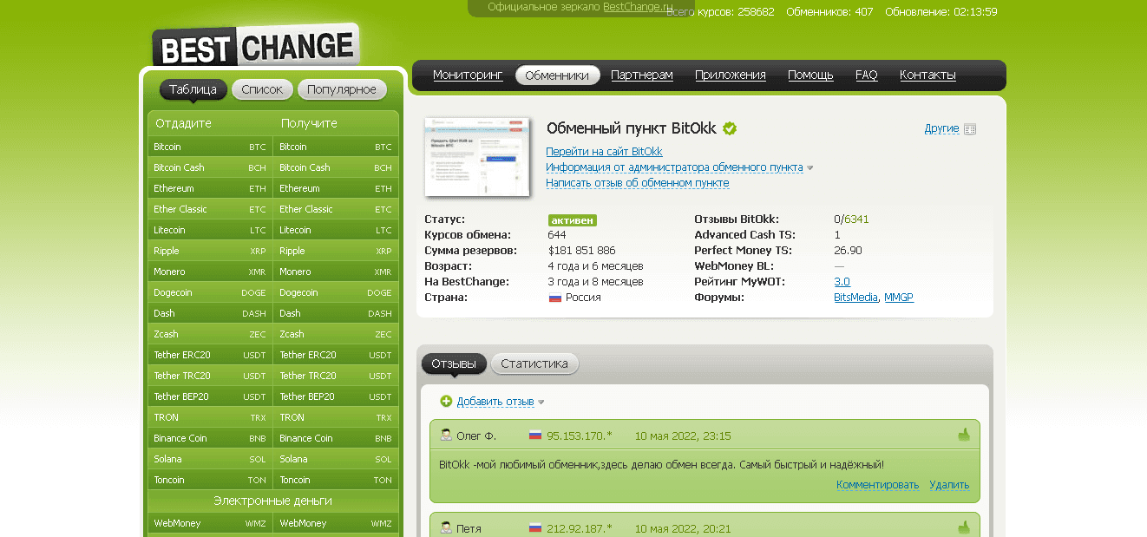Click the BitOkk site screenshot thumbnail
Screen dimensions: 1147x537
(477, 157)
